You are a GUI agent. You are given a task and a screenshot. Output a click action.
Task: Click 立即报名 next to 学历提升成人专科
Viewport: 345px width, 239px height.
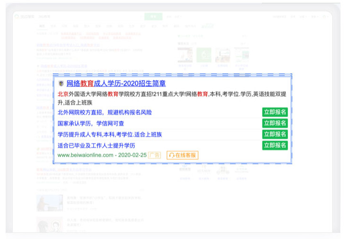(x=275, y=135)
